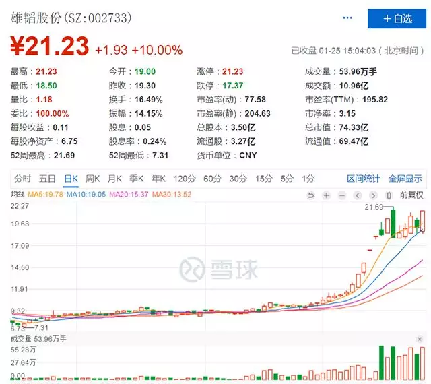Switch to the 30分 chart tab

tap(238, 179)
